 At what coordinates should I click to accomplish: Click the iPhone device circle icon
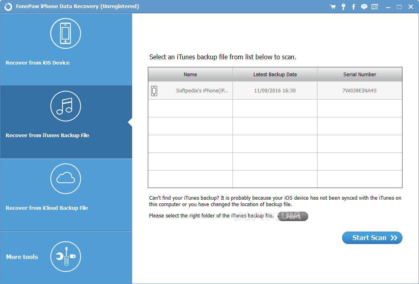[x=65, y=33]
